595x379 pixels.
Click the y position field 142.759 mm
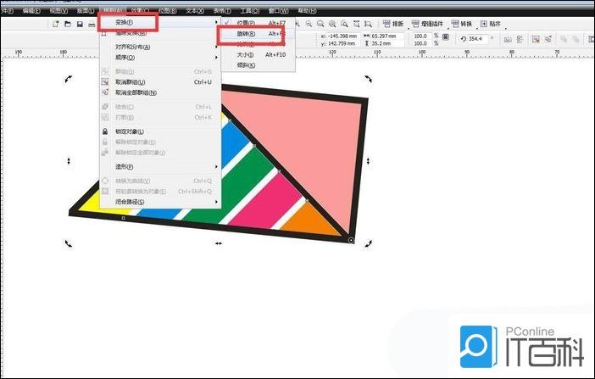[342, 43]
